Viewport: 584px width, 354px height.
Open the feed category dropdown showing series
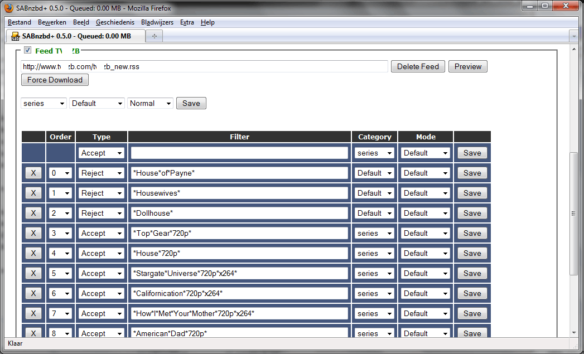click(44, 104)
